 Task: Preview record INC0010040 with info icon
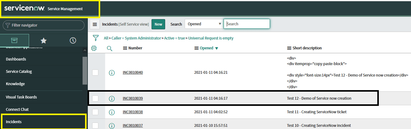[x=112, y=73]
